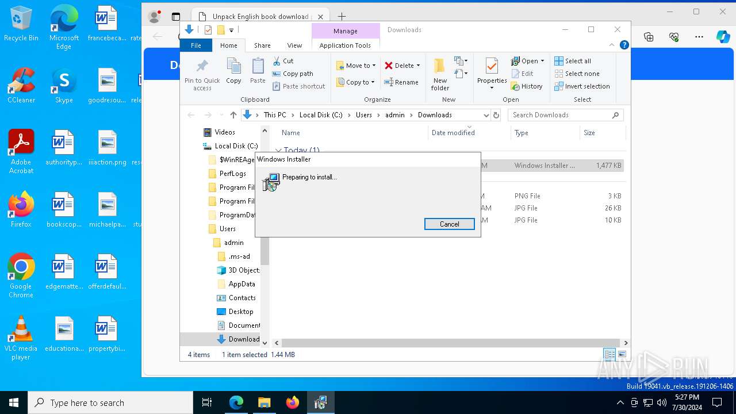Cancel the Windows Installer dialog

tap(449, 224)
